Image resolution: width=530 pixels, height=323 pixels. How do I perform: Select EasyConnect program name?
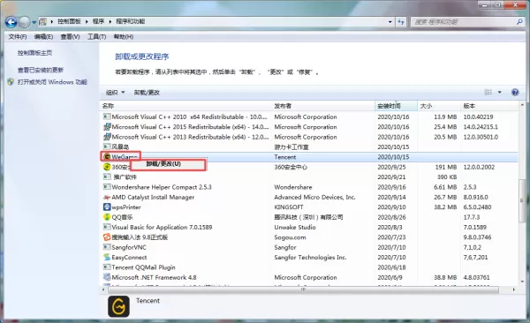129,258
